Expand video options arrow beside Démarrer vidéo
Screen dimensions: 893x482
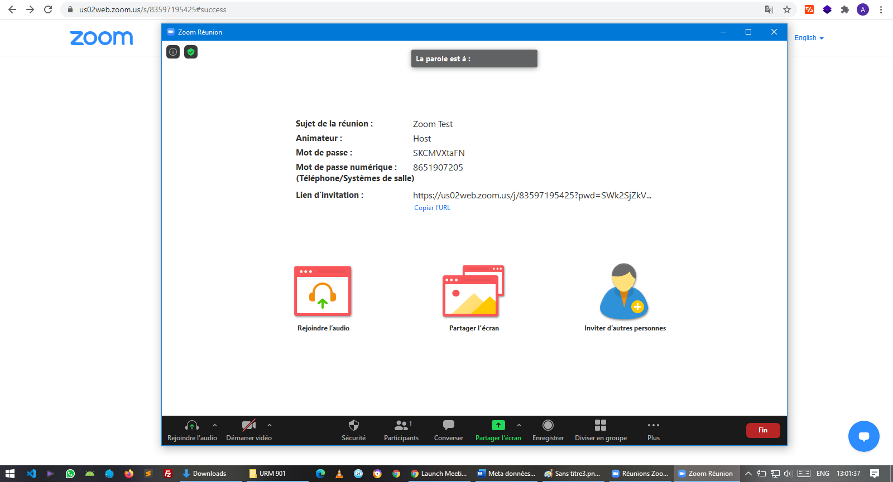pos(270,425)
